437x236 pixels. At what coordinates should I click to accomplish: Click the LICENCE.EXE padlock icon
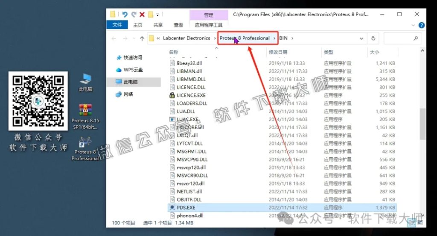tap(172, 95)
